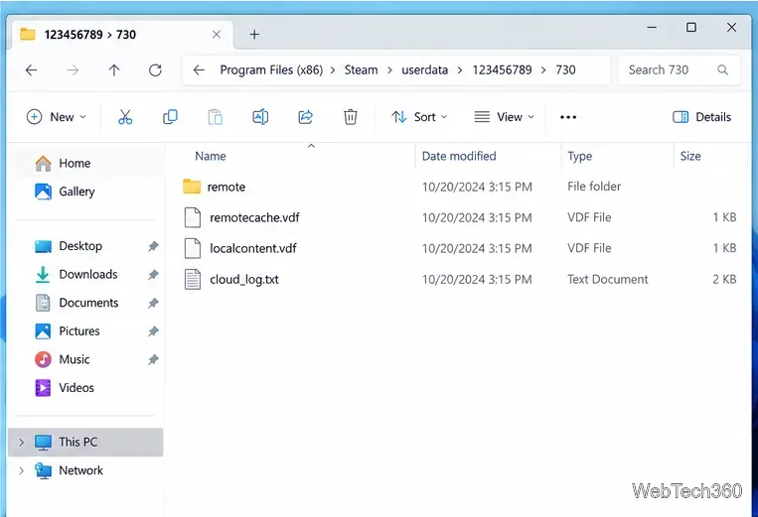Open the New dropdown menu

56,117
